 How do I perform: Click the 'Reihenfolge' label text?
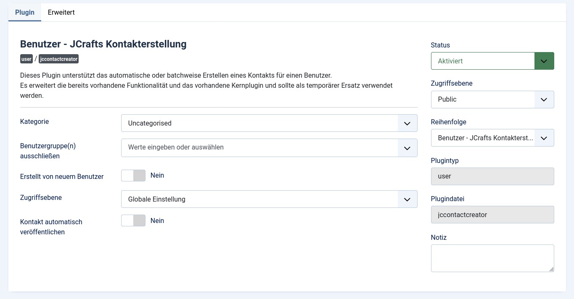(x=448, y=122)
